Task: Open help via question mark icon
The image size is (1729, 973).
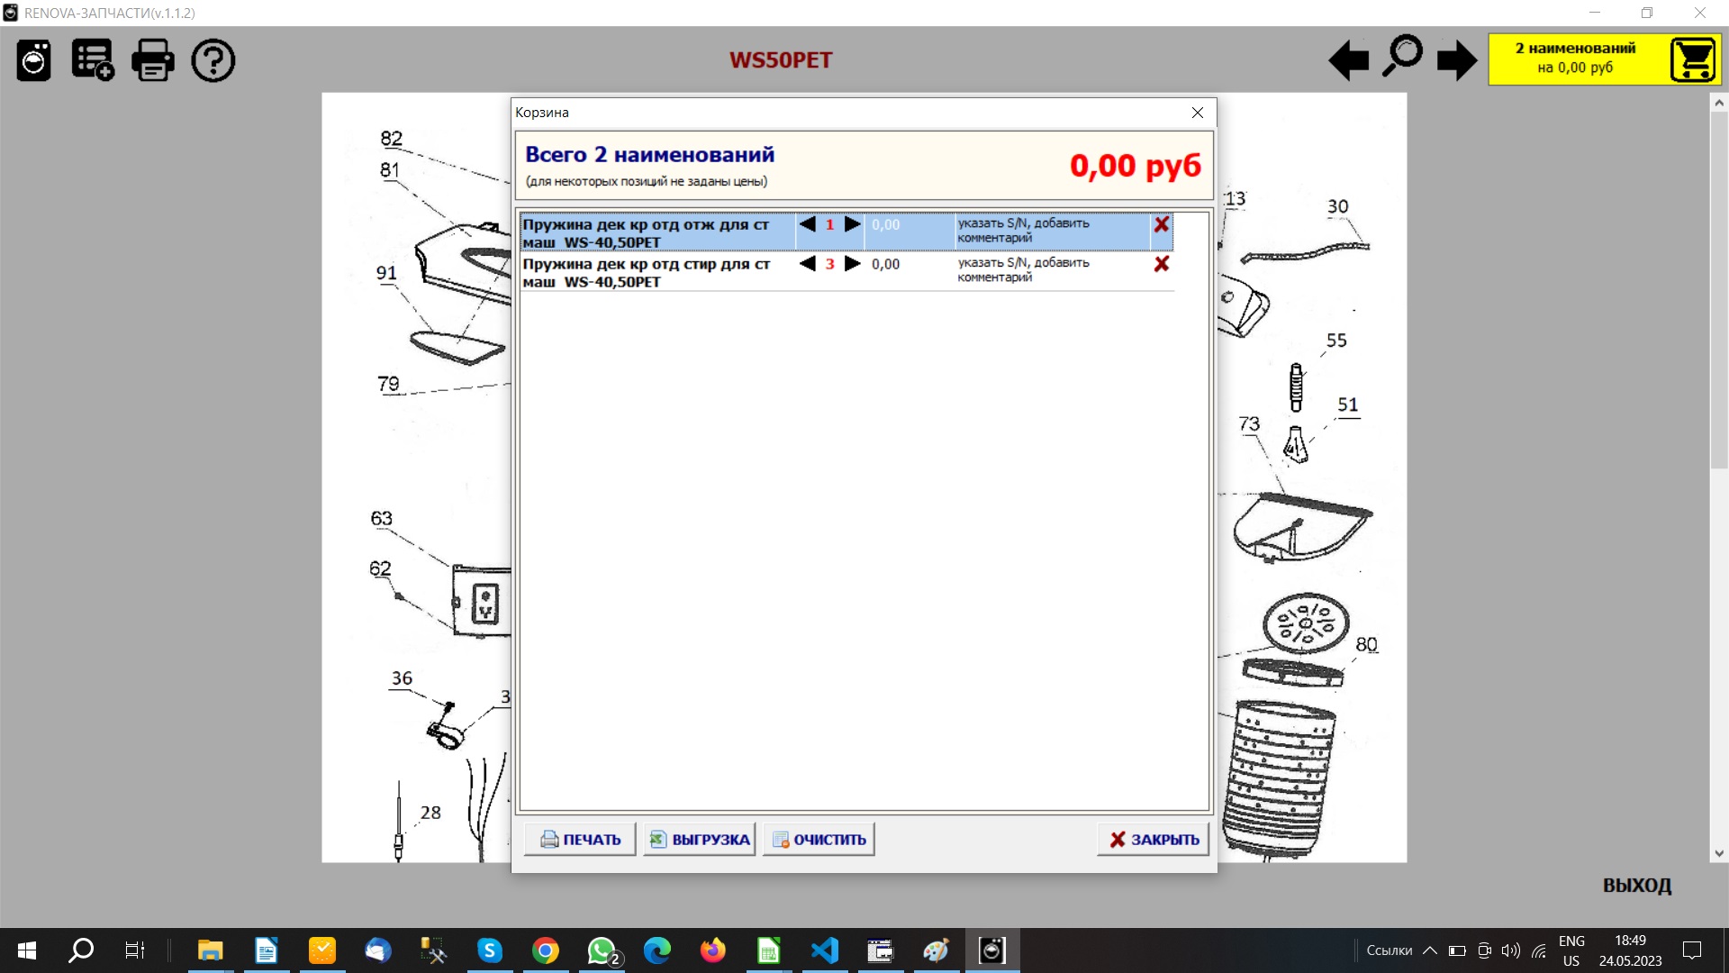Action: pos(213,61)
